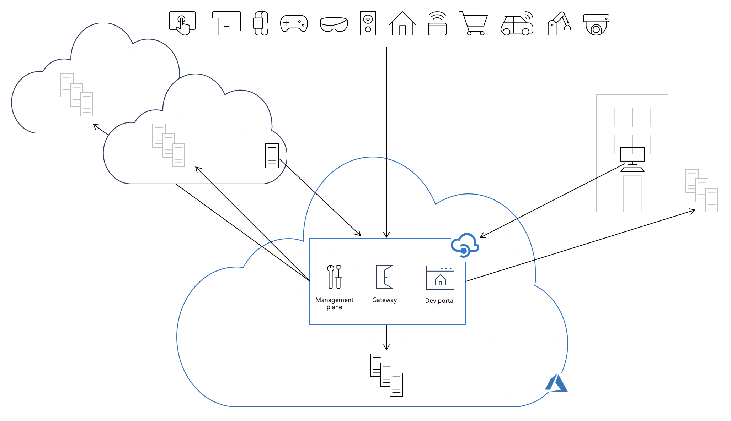Select the Gateway component icon
The height and width of the screenshot is (421, 731).
384,278
